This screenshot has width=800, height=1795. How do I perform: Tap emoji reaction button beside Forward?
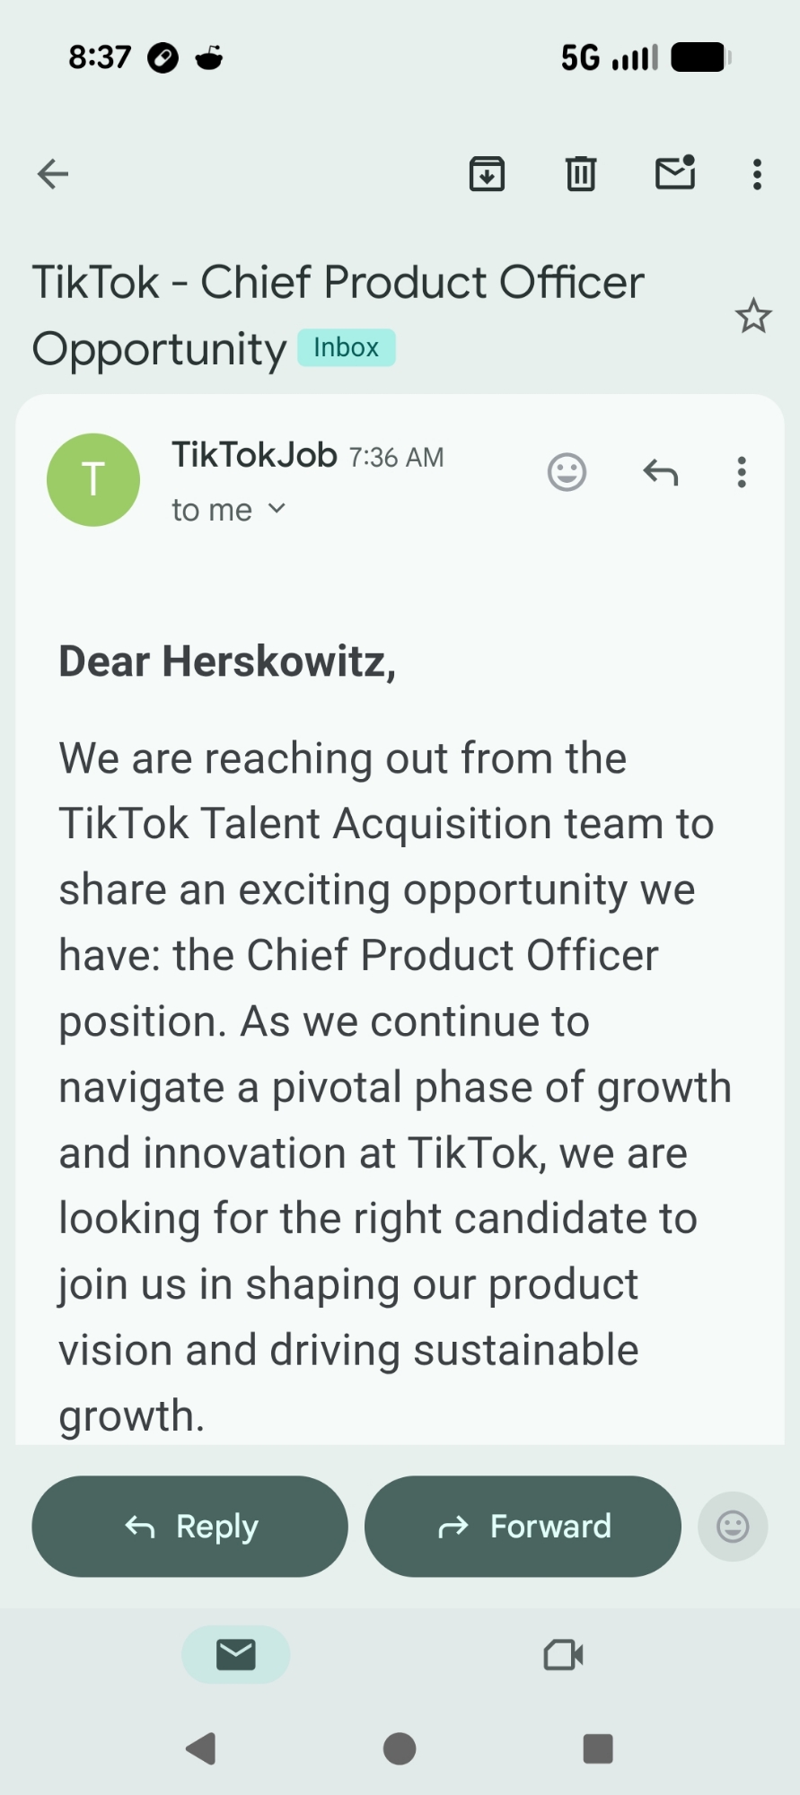click(733, 1527)
